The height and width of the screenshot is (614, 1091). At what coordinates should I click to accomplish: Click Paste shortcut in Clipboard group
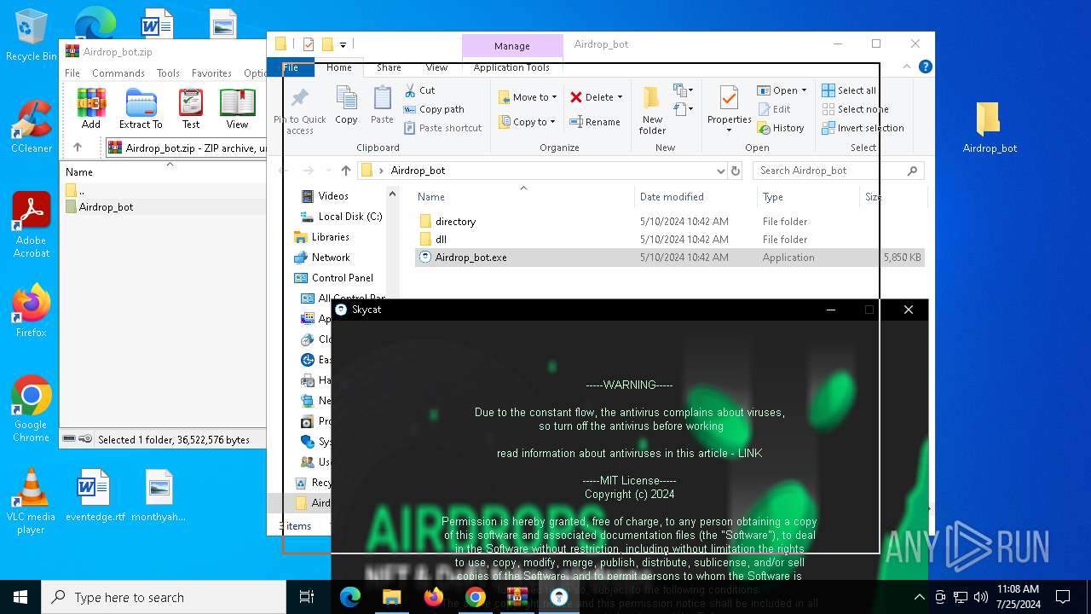click(x=442, y=128)
